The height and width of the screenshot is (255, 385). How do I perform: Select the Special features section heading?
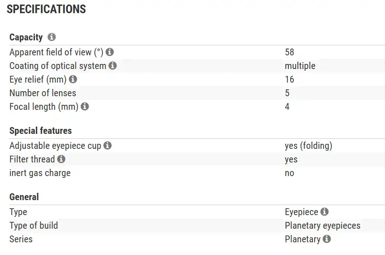[x=40, y=131]
